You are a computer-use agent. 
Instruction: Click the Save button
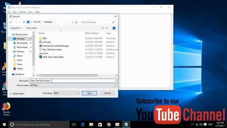[x=89, y=93]
